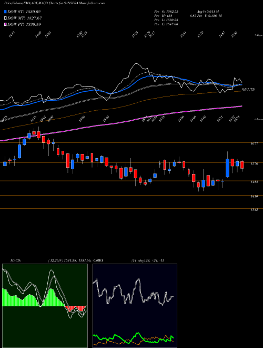This screenshot has height=348, width=263.
Task: Click the magenta DOW PT legend swatch
Action: (x=5, y=24)
